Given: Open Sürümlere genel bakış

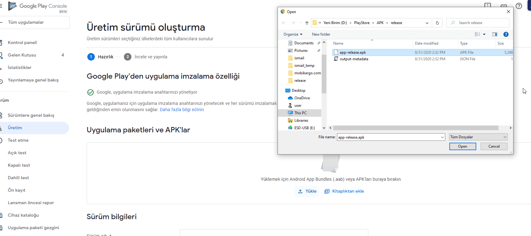Looking at the screenshot, I should point(31,115).
